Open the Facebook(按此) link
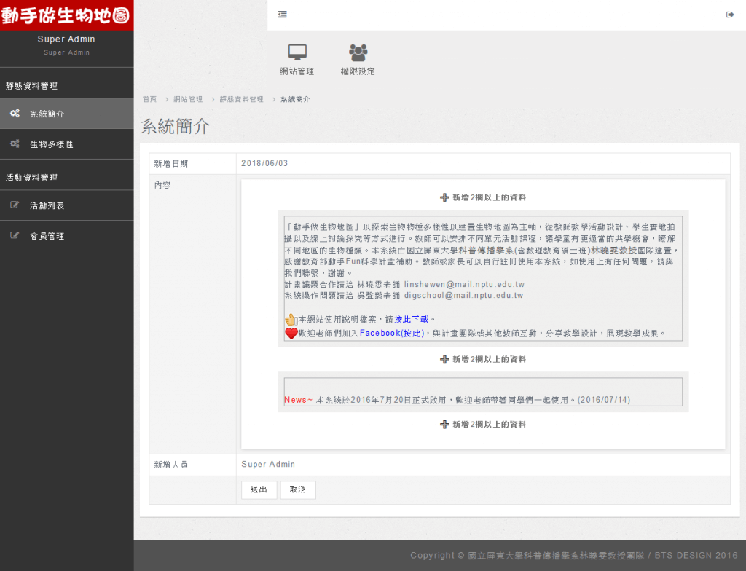The image size is (746, 571). [x=392, y=333]
